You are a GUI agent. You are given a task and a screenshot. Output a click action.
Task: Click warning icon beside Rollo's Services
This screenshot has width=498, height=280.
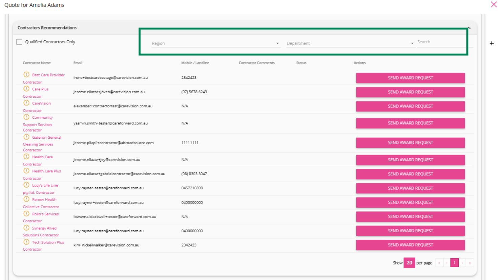tap(26, 214)
